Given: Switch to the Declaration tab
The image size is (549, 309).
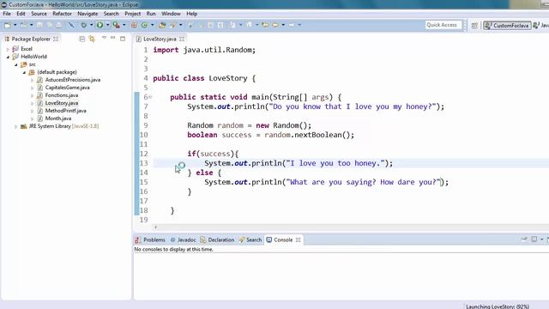Looking at the screenshot, I should coord(217,240).
